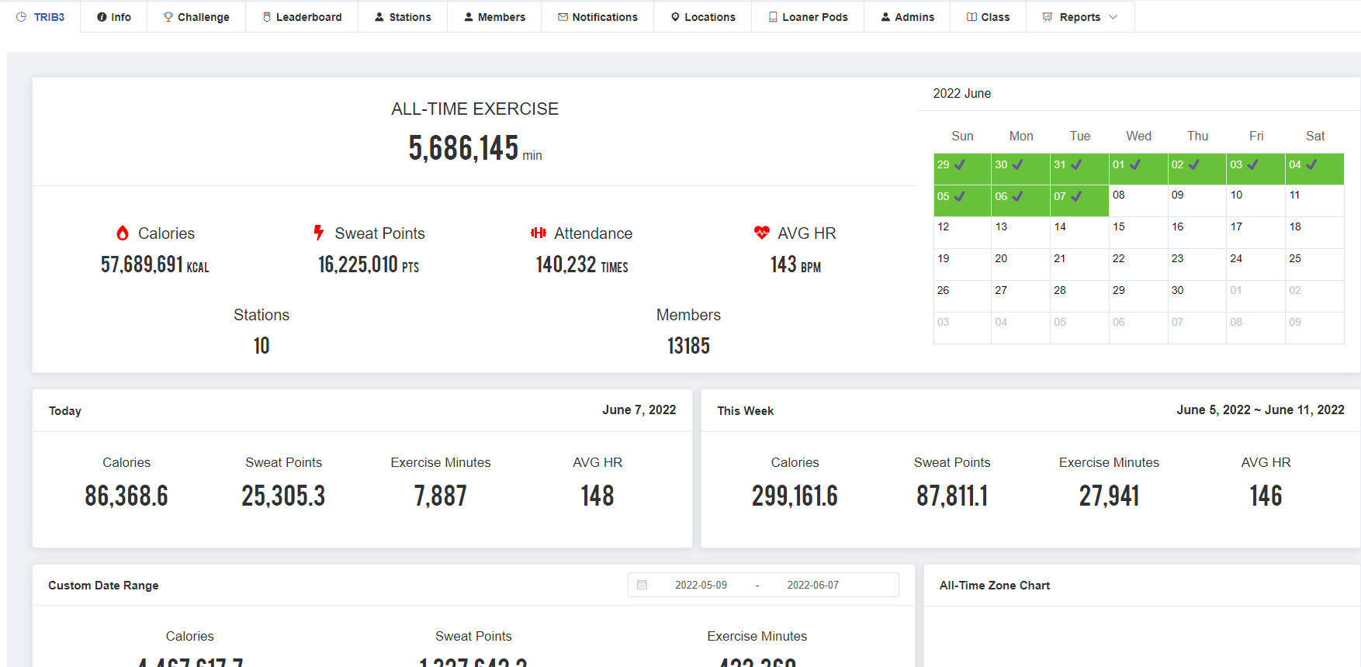Click today's AVG HR value 148
Viewport: 1361px width, 667px height.
click(x=597, y=496)
